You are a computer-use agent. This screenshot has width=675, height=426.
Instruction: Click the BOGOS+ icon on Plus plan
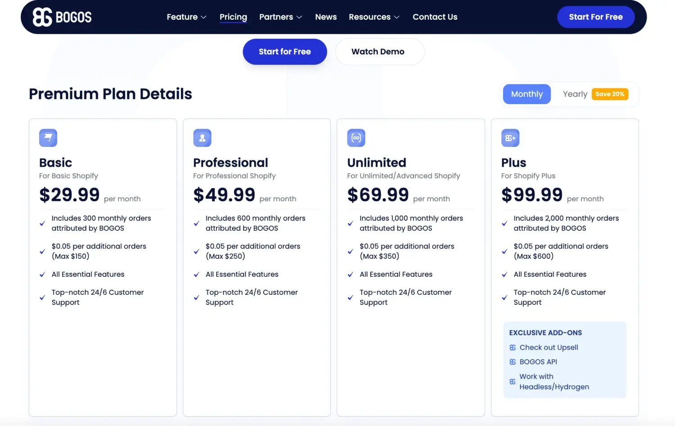(x=510, y=138)
